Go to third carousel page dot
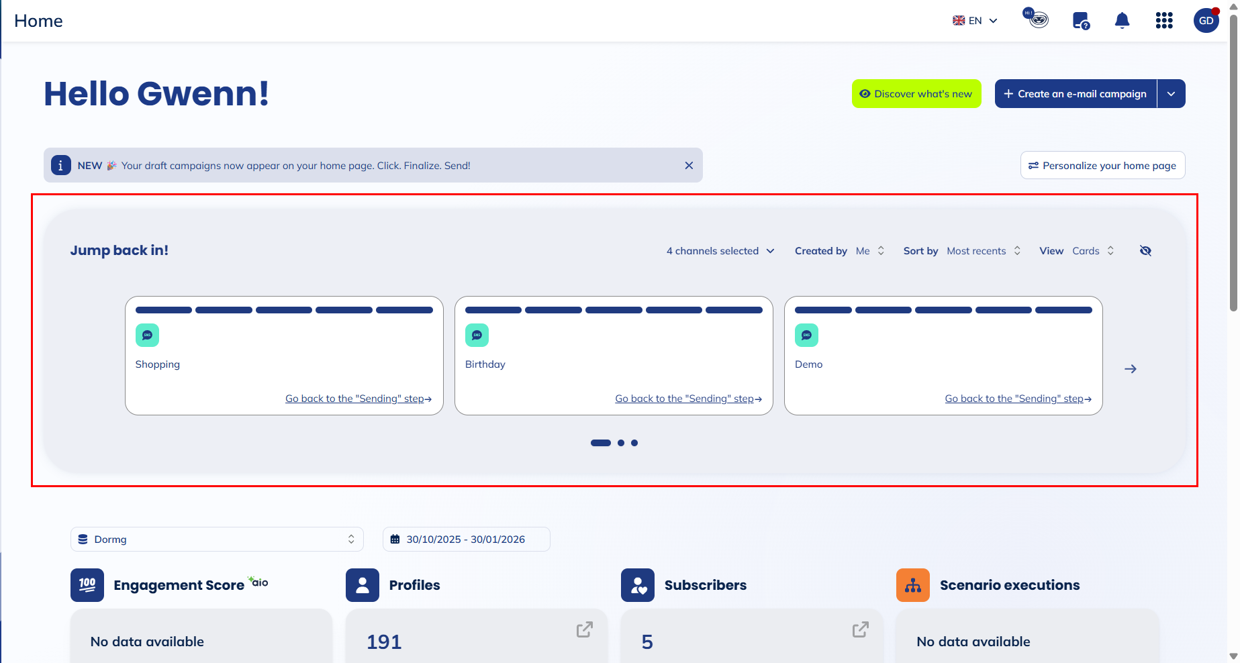The height and width of the screenshot is (663, 1240). tap(634, 443)
